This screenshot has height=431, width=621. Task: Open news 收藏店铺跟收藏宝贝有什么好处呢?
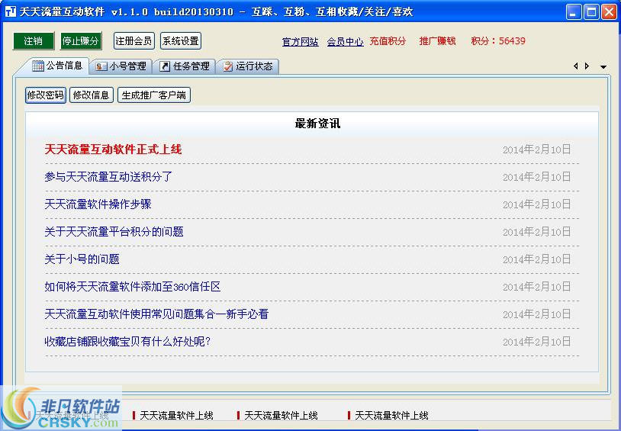tap(127, 342)
